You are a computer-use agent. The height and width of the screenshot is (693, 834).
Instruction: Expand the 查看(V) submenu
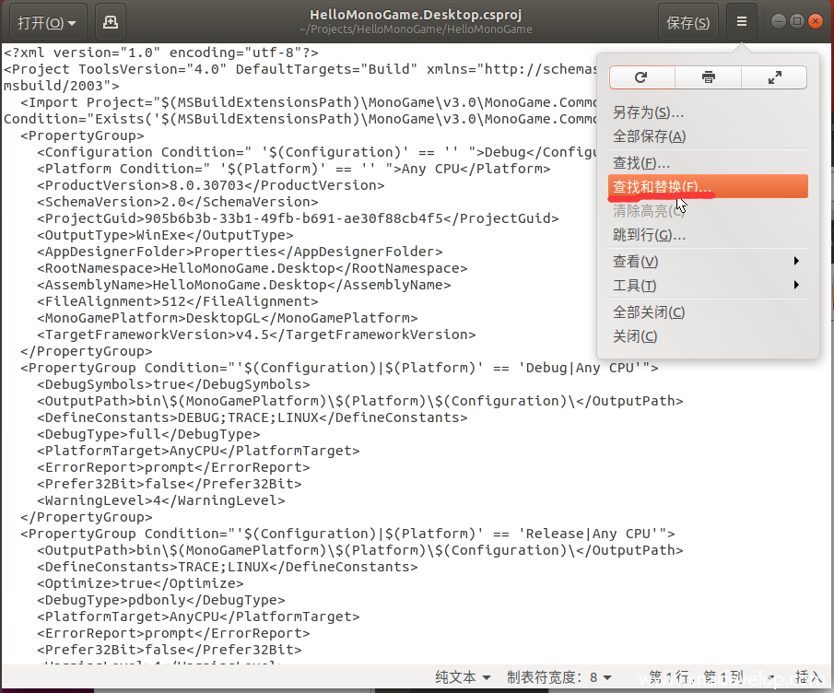coord(707,262)
